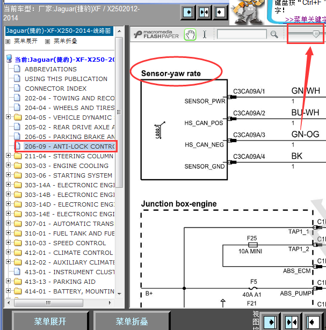
Task: Expand the 412-01 CLIMATE CONTROL node
Action: (x=8, y=252)
